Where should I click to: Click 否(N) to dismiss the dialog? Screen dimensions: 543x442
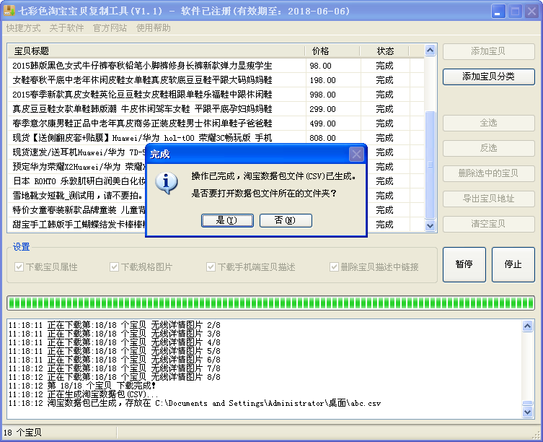pyautogui.click(x=286, y=221)
